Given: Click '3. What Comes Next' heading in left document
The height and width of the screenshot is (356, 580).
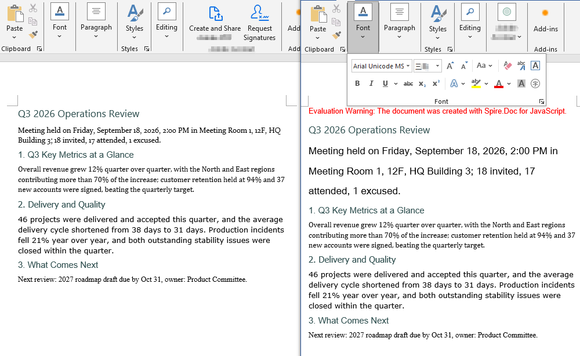Looking at the screenshot, I should point(58,265).
